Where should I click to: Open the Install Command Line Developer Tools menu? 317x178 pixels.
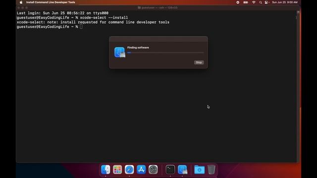pyautogui.click(x=51, y=2)
